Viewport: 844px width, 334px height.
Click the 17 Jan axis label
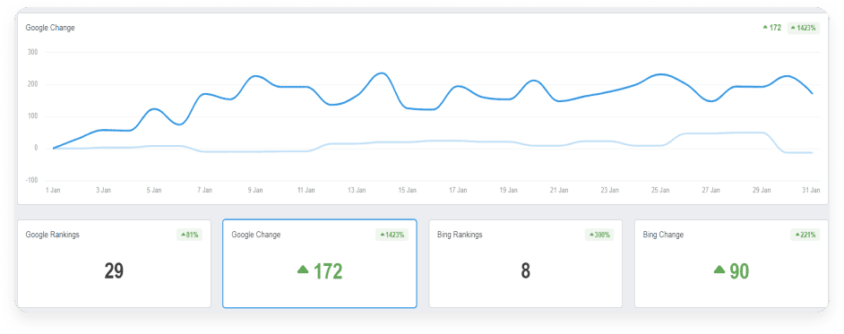[x=458, y=191]
